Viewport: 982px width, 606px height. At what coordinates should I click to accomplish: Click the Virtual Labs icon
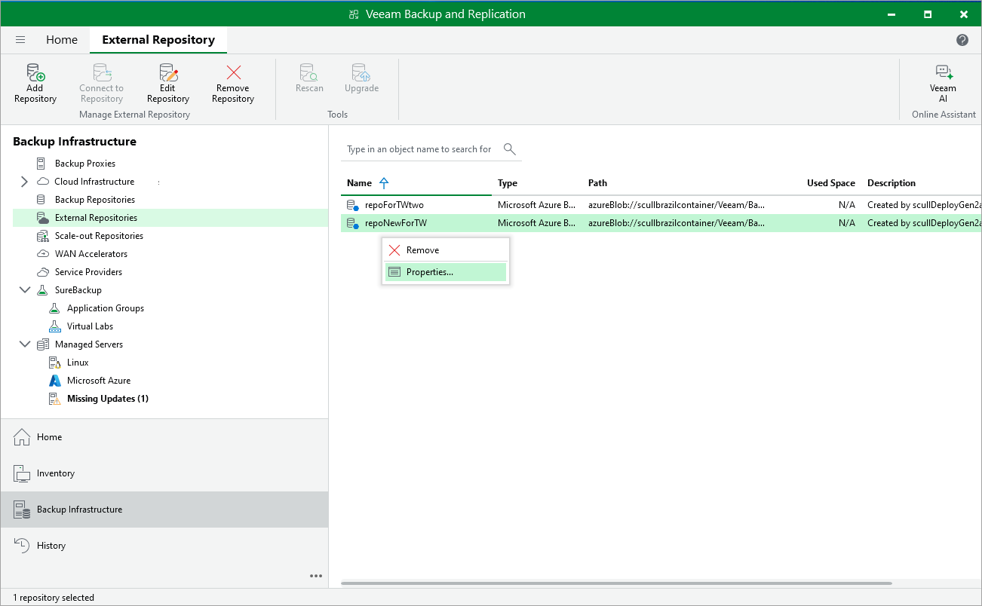pos(54,326)
